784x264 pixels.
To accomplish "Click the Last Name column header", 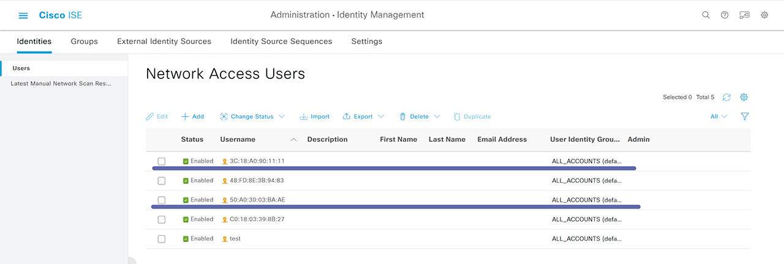I will (x=447, y=139).
